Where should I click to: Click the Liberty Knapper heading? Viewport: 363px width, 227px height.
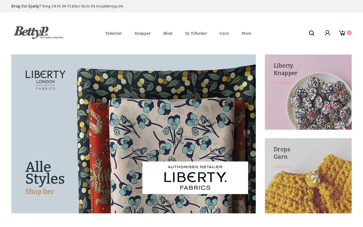[x=285, y=69]
